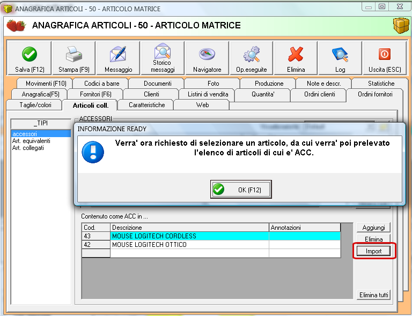
Task: Open Op.eseguite gears tool
Action: [252, 58]
